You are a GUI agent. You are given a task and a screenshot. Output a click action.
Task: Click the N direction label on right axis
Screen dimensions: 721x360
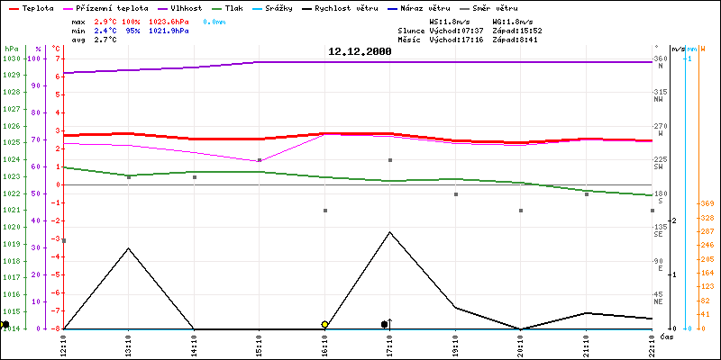click(660, 67)
